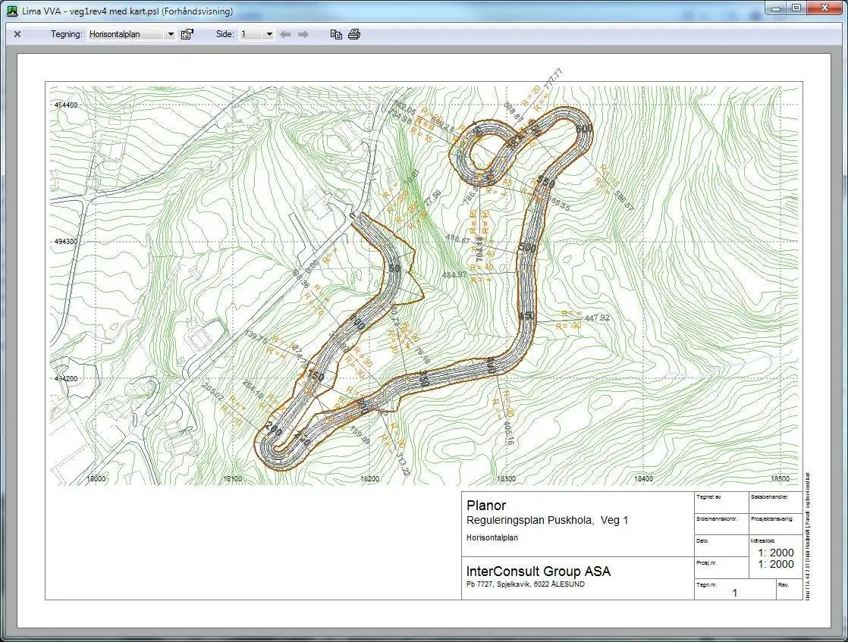Click the InterConsult Group ASA company name

pyautogui.click(x=539, y=571)
